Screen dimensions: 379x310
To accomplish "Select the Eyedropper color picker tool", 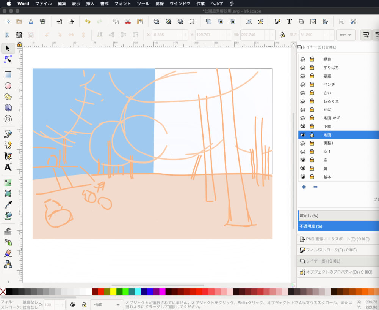I will pos(8,205).
